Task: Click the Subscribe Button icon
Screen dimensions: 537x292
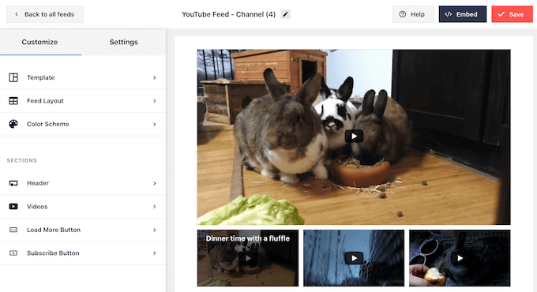Action: (x=13, y=253)
